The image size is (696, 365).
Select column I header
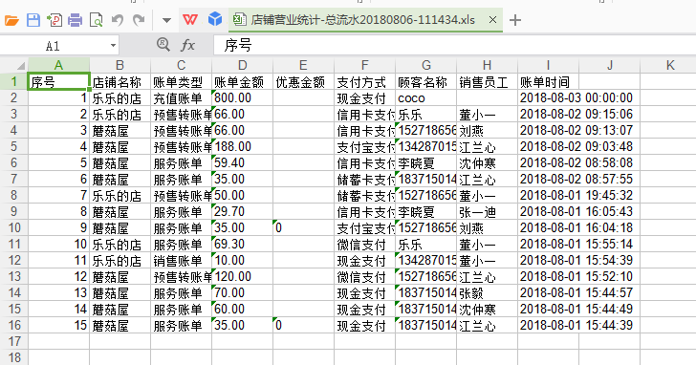point(548,65)
